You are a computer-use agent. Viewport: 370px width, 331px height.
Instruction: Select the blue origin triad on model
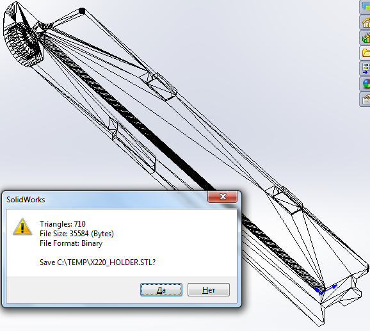(x=325, y=290)
